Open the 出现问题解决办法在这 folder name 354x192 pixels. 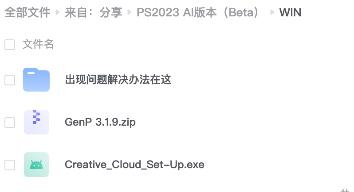point(118,80)
